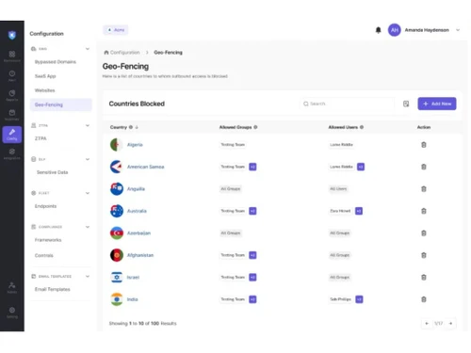Delete the Algeria row

[424, 145]
